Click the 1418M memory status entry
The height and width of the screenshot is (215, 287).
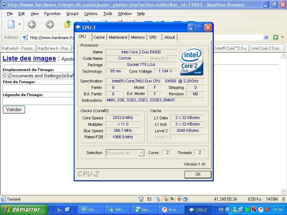[x=272, y=199]
